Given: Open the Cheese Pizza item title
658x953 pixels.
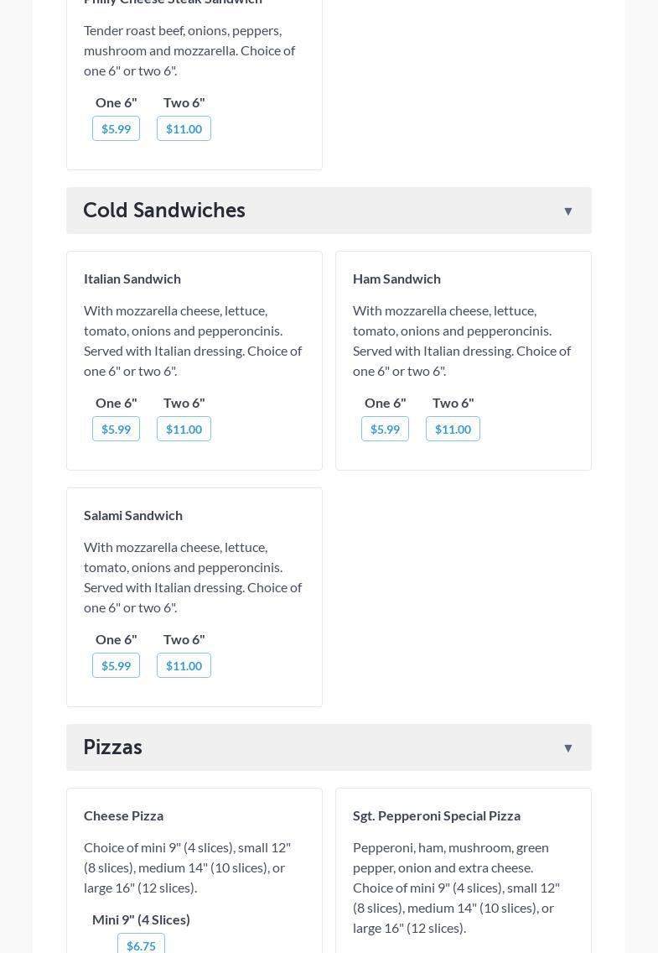Looking at the screenshot, I should (123, 815).
